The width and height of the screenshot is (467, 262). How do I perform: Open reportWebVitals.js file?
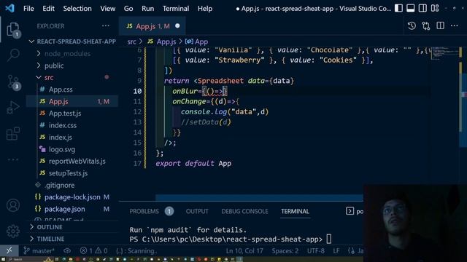(77, 162)
